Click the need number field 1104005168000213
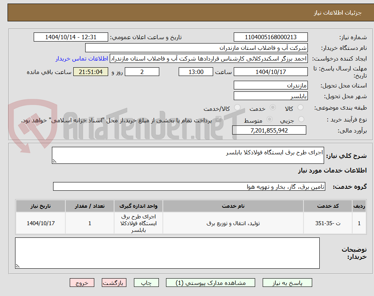Screen dimensions: 374x296 (271, 37)
